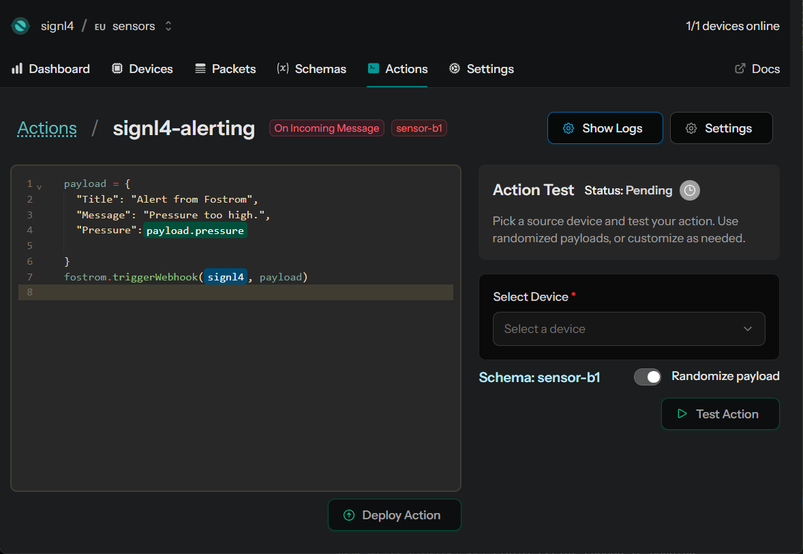
Task: Open the Select a device dropdown
Action: (628, 329)
